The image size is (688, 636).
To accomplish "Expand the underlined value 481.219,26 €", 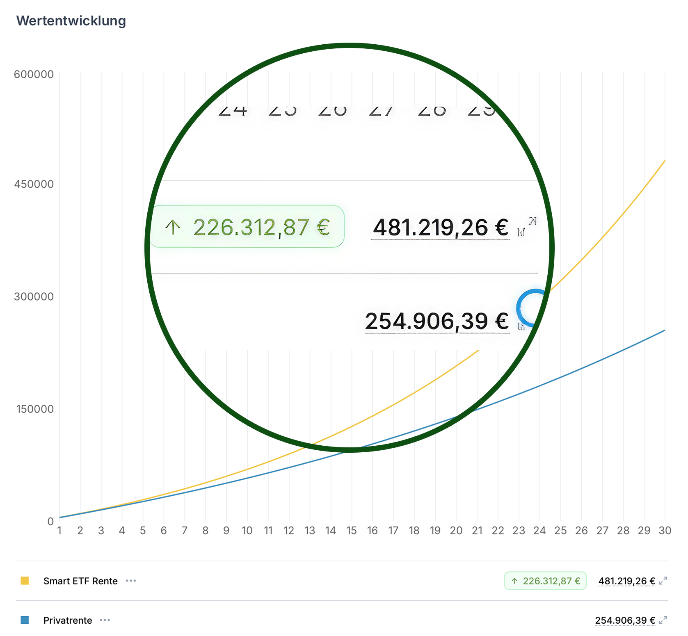I will coord(626,581).
